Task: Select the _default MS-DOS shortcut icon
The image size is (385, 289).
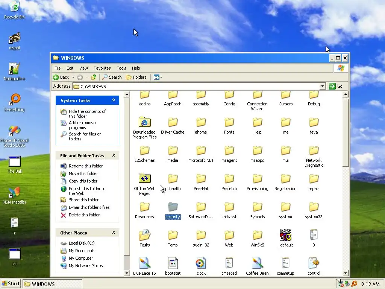Action: pos(286,238)
